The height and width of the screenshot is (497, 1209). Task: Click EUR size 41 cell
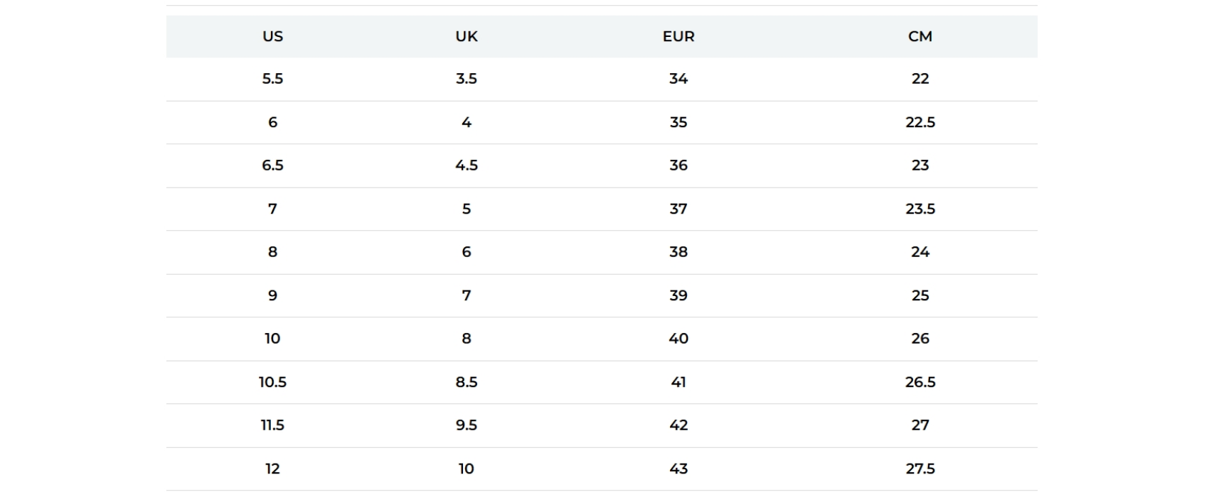pos(678,382)
